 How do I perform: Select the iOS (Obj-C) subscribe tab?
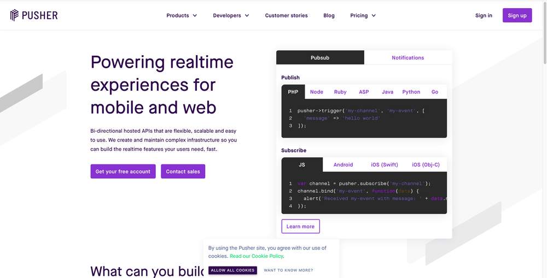click(426, 164)
